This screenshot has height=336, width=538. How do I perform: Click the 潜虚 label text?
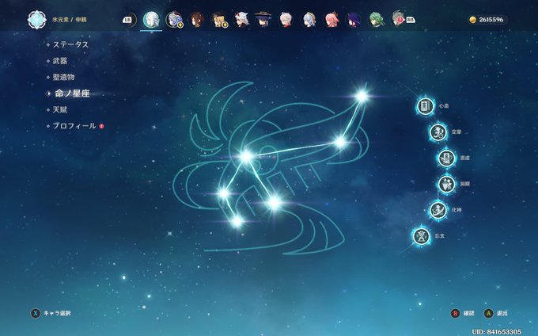[x=465, y=158]
